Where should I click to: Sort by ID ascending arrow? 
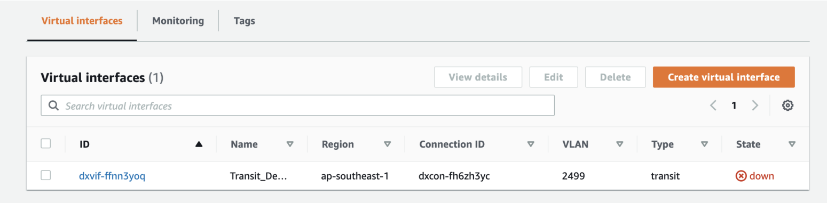click(199, 144)
